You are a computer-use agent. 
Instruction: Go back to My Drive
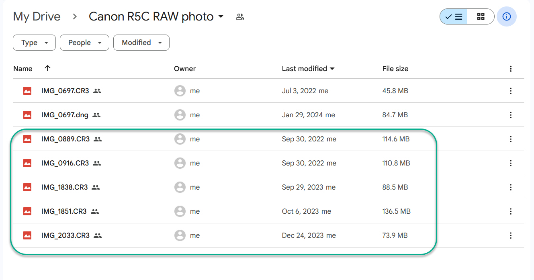(37, 16)
